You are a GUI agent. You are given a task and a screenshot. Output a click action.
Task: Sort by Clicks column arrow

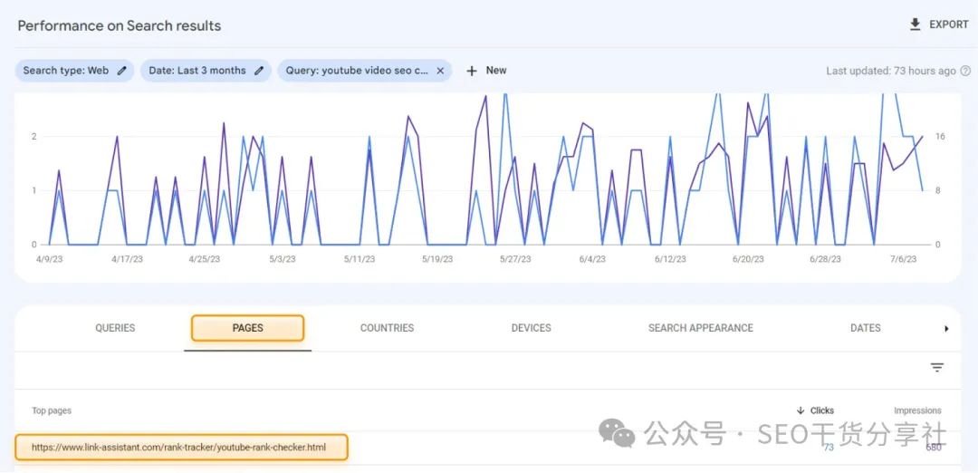click(801, 410)
